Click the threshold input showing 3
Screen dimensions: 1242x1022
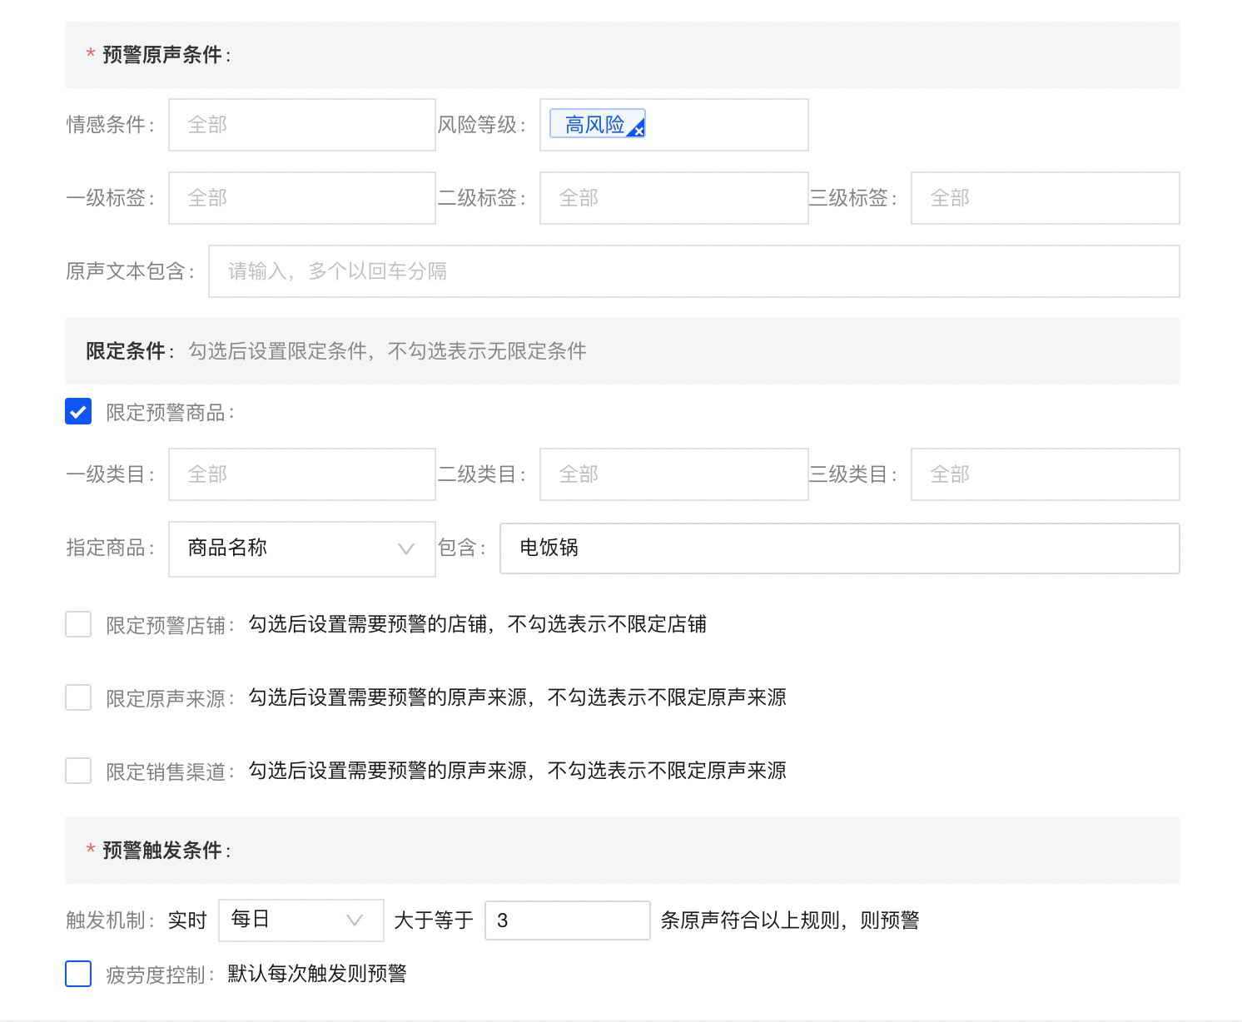pos(568,920)
